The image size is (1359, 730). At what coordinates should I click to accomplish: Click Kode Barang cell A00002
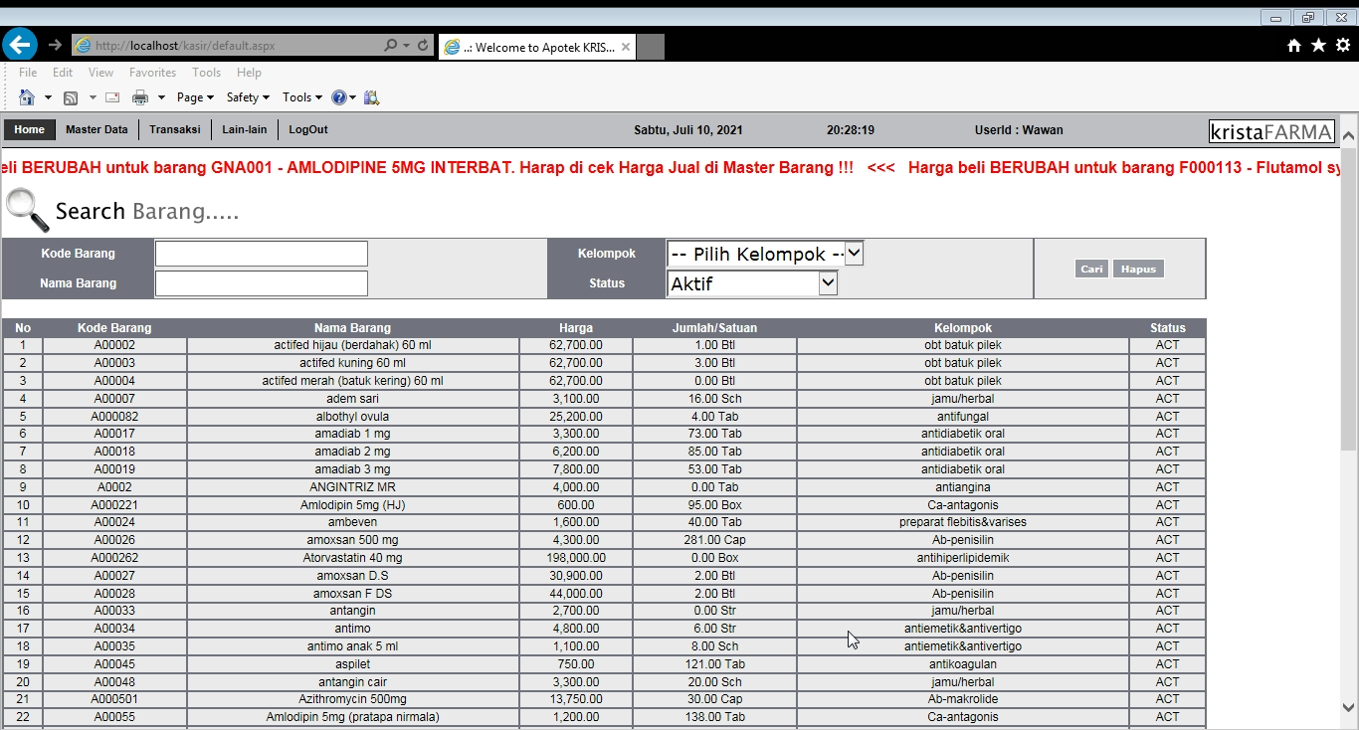pyautogui.click(x=114, y=345)
